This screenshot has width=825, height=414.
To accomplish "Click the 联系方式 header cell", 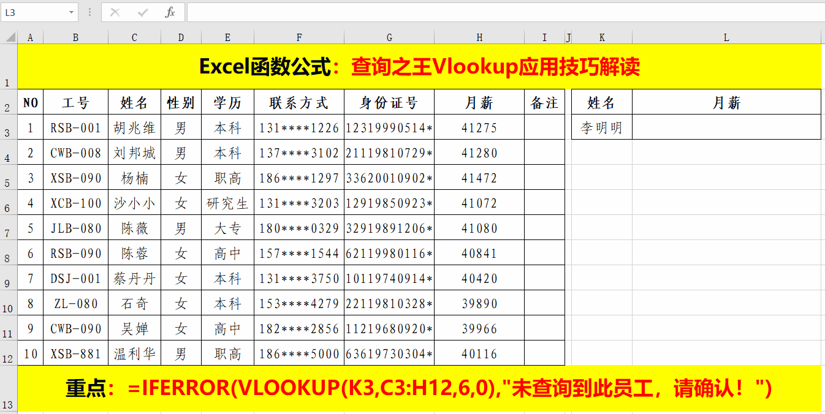I will pyautogui.click(x=299, y=102).
